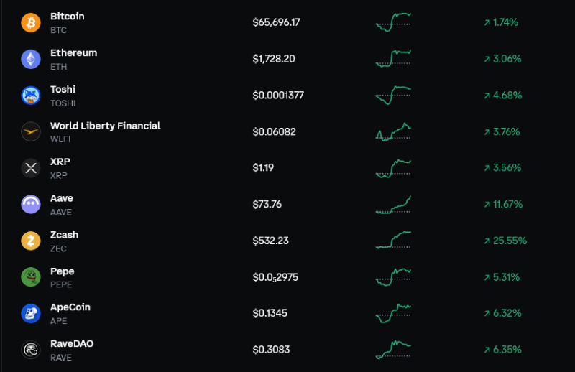Click the orange Bitcoin logo icon
The height and width of the screenshot is (372, 575).
pos(31,23)
